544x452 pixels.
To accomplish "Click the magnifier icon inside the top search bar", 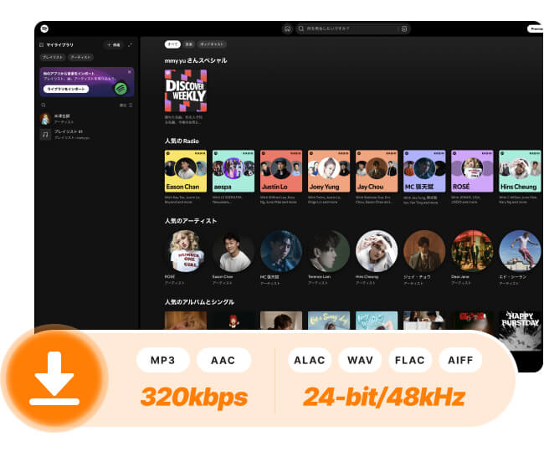I will 301,28.
